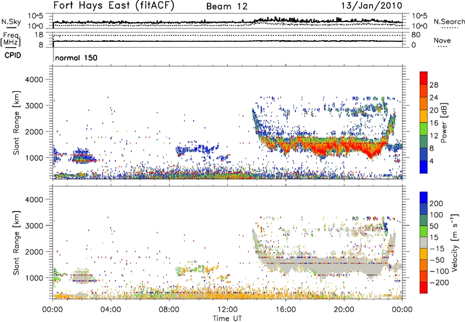This screenshot has width=465, height=322.
Task: Click the "Fort Hays East (fitACF)" title
Action: 114,5
